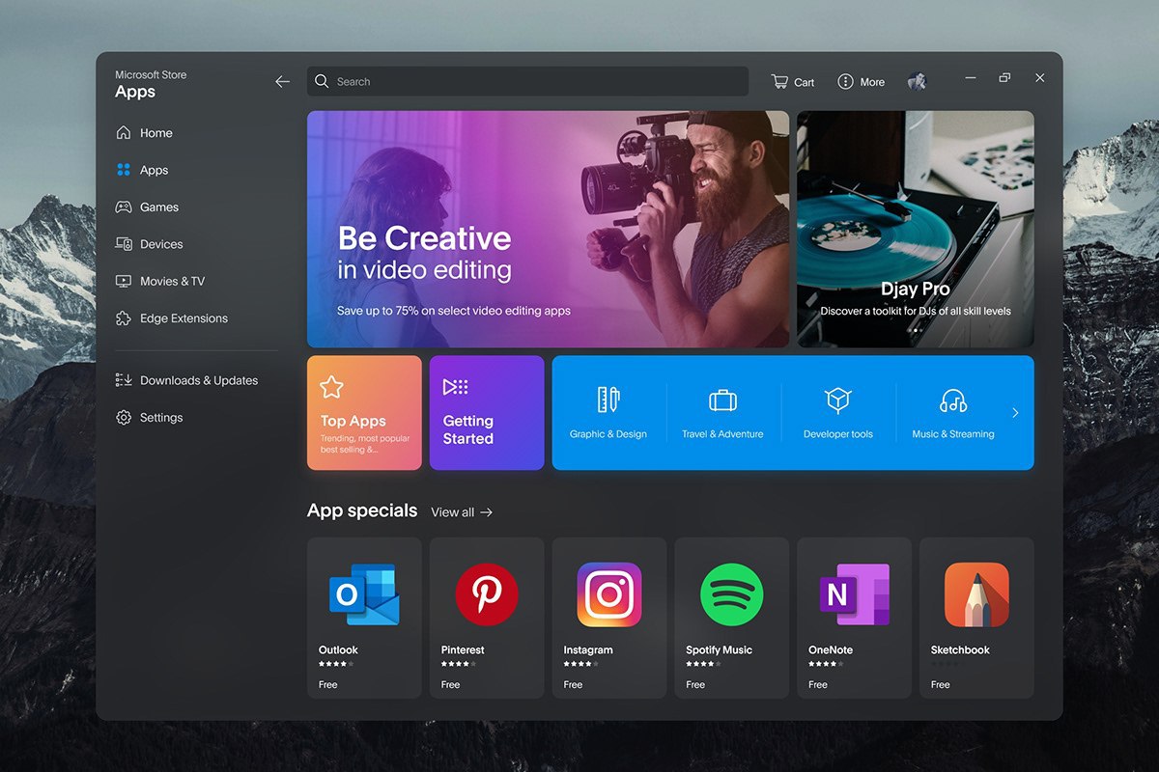
Task: Click the Apps grid icon in sidebar
Action: [124, 170]
